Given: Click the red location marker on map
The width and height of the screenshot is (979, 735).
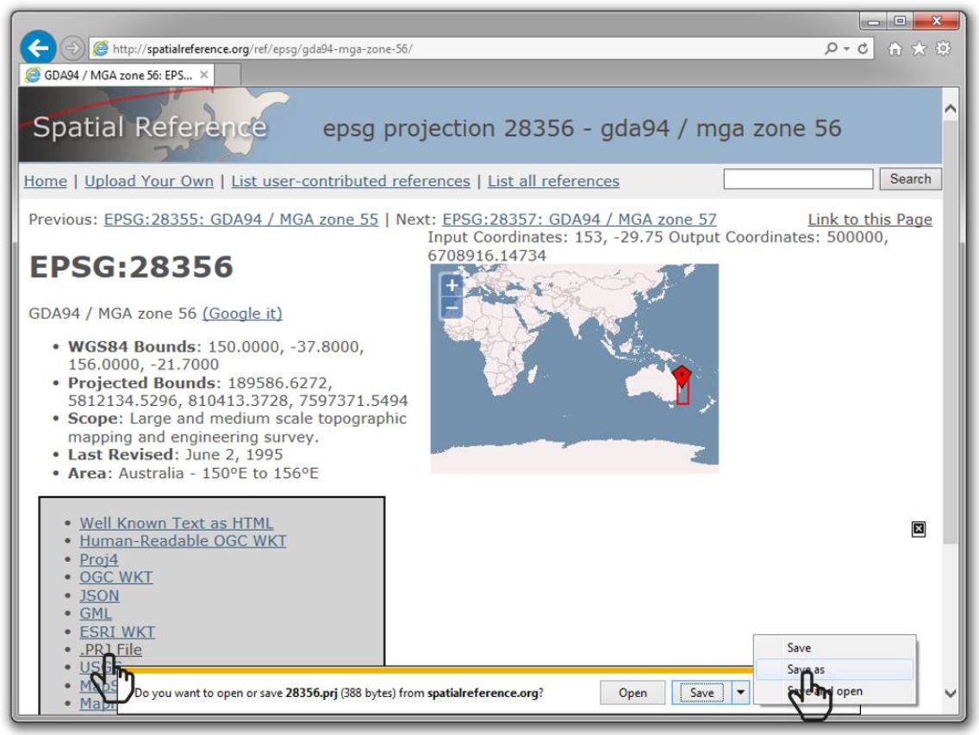Looking at the screenshot, I should pos(682,376).
